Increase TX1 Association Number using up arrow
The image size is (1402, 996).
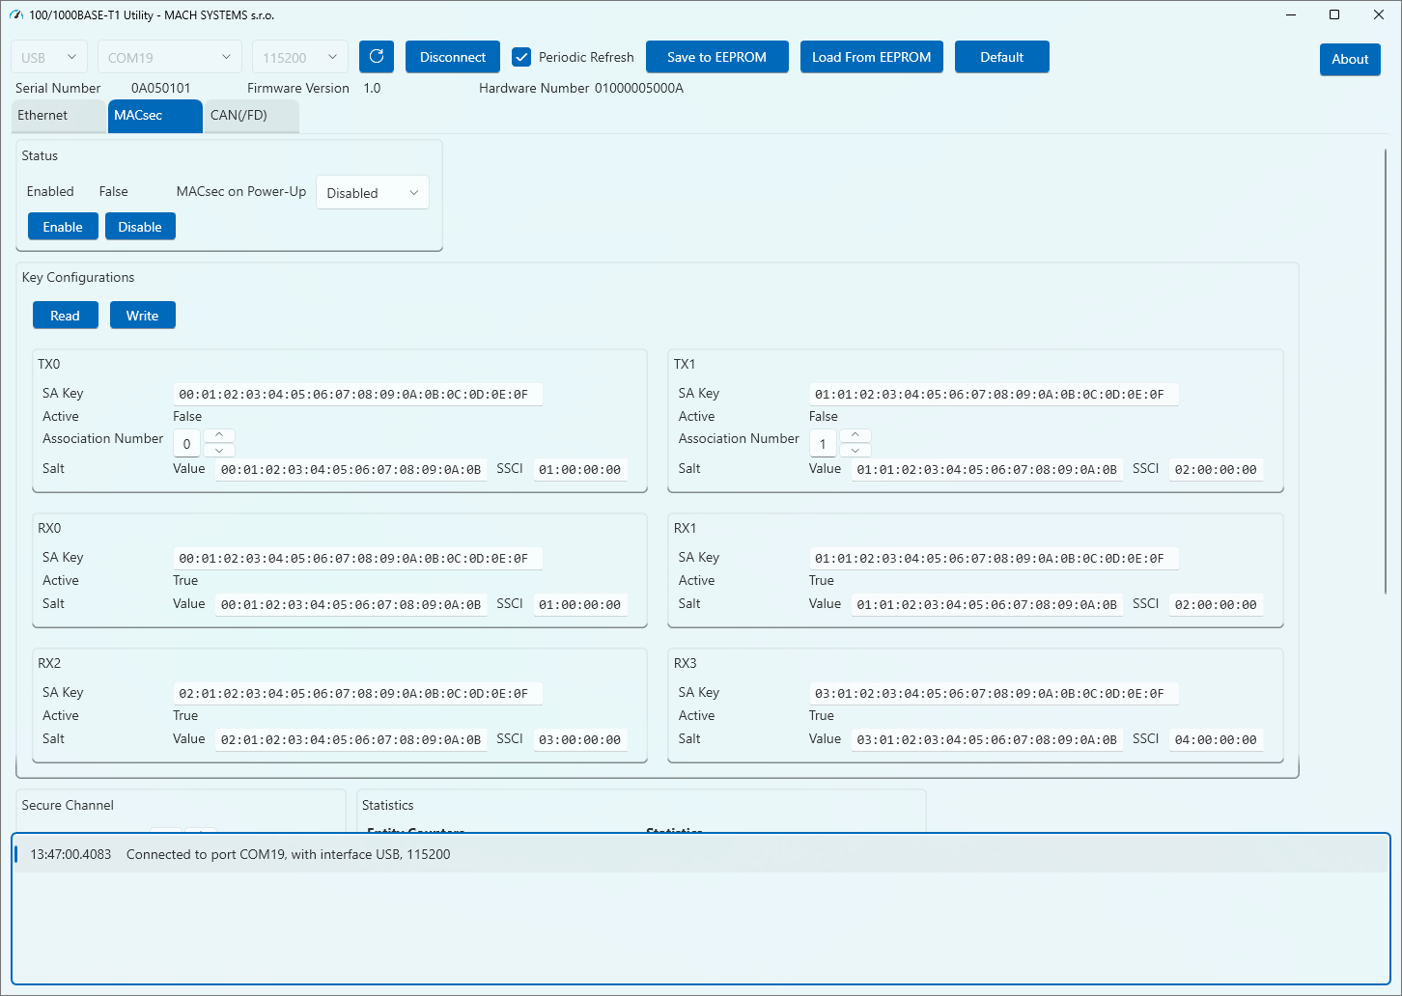tap(855, 435)
